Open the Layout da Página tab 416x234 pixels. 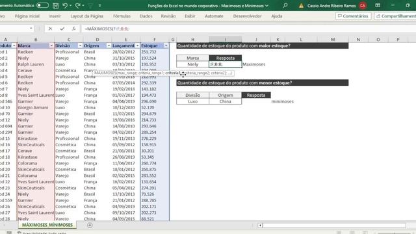[x=86, y=16]
